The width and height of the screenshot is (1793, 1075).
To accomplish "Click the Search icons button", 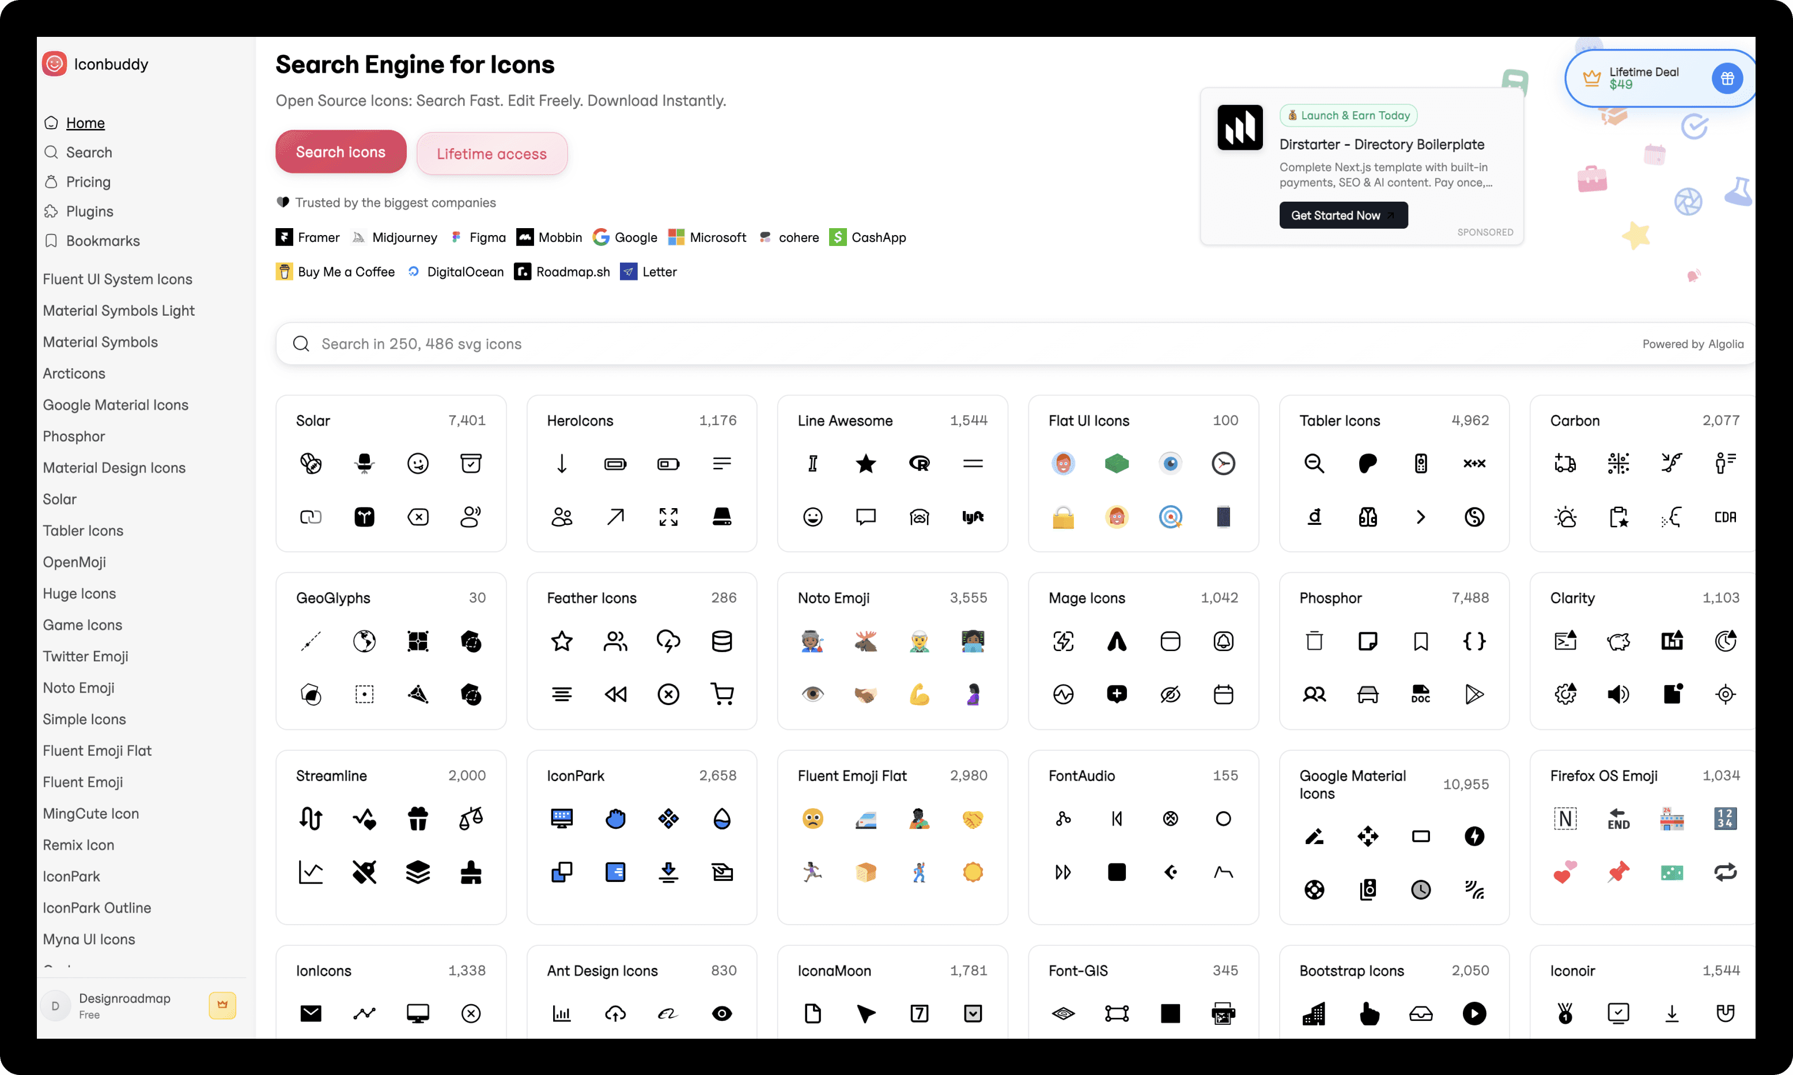I will [x=341, y=152].
